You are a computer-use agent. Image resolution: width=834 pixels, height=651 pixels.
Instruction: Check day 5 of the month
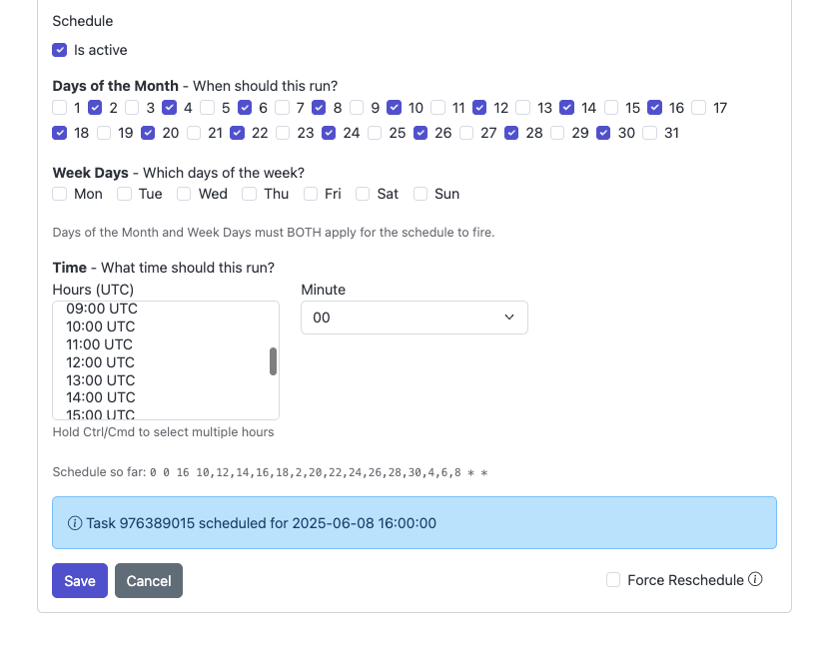click(x=207, y=108)
